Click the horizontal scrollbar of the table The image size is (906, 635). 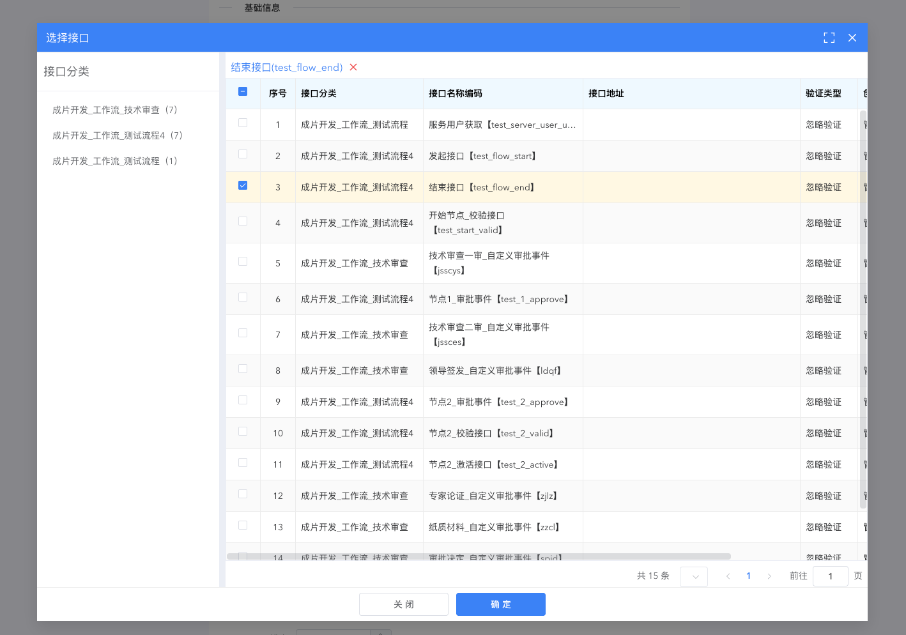click(x=478, y=556)
